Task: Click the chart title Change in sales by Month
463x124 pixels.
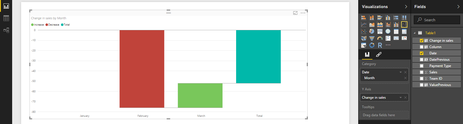Action: 49,18
